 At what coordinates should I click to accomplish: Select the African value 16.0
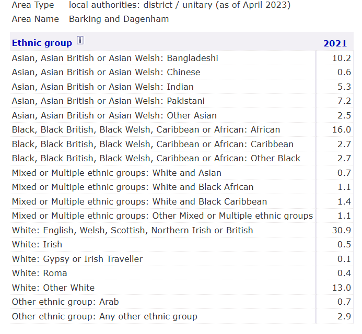point(342,130)
